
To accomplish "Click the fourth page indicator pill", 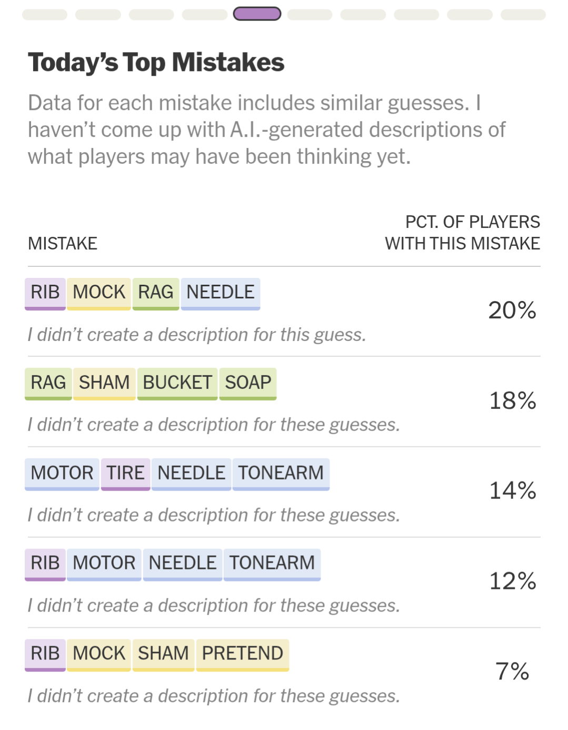I will [204, 14].
